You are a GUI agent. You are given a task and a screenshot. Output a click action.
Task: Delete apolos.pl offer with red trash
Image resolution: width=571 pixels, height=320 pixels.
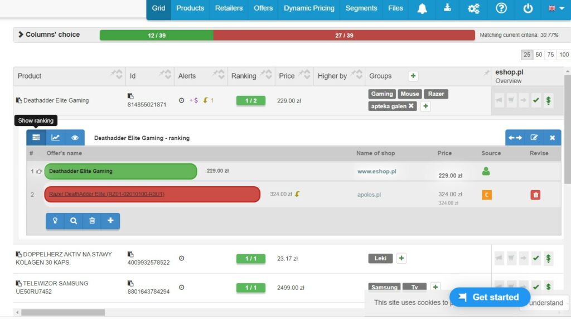pyautogui.click(x=535, y=195)
